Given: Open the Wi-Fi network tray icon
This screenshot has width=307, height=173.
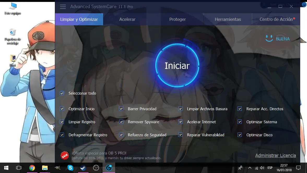Looking at the screenshot, I should tap(256, 168).
